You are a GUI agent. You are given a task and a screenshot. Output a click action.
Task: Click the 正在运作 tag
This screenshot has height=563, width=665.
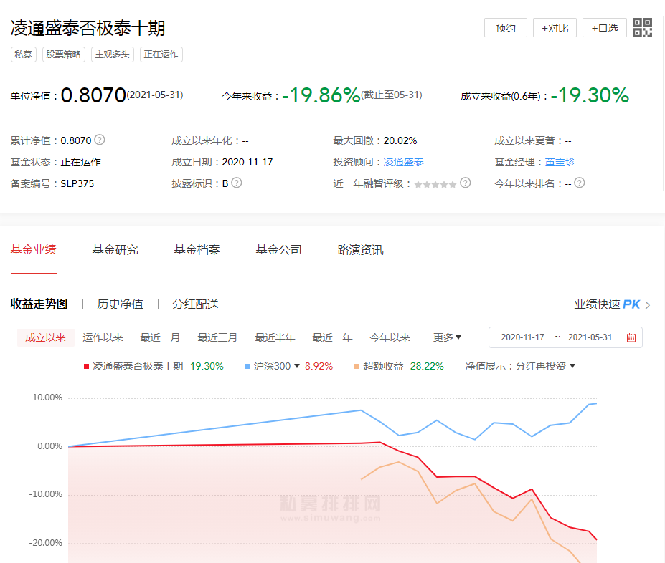[161, 54]
